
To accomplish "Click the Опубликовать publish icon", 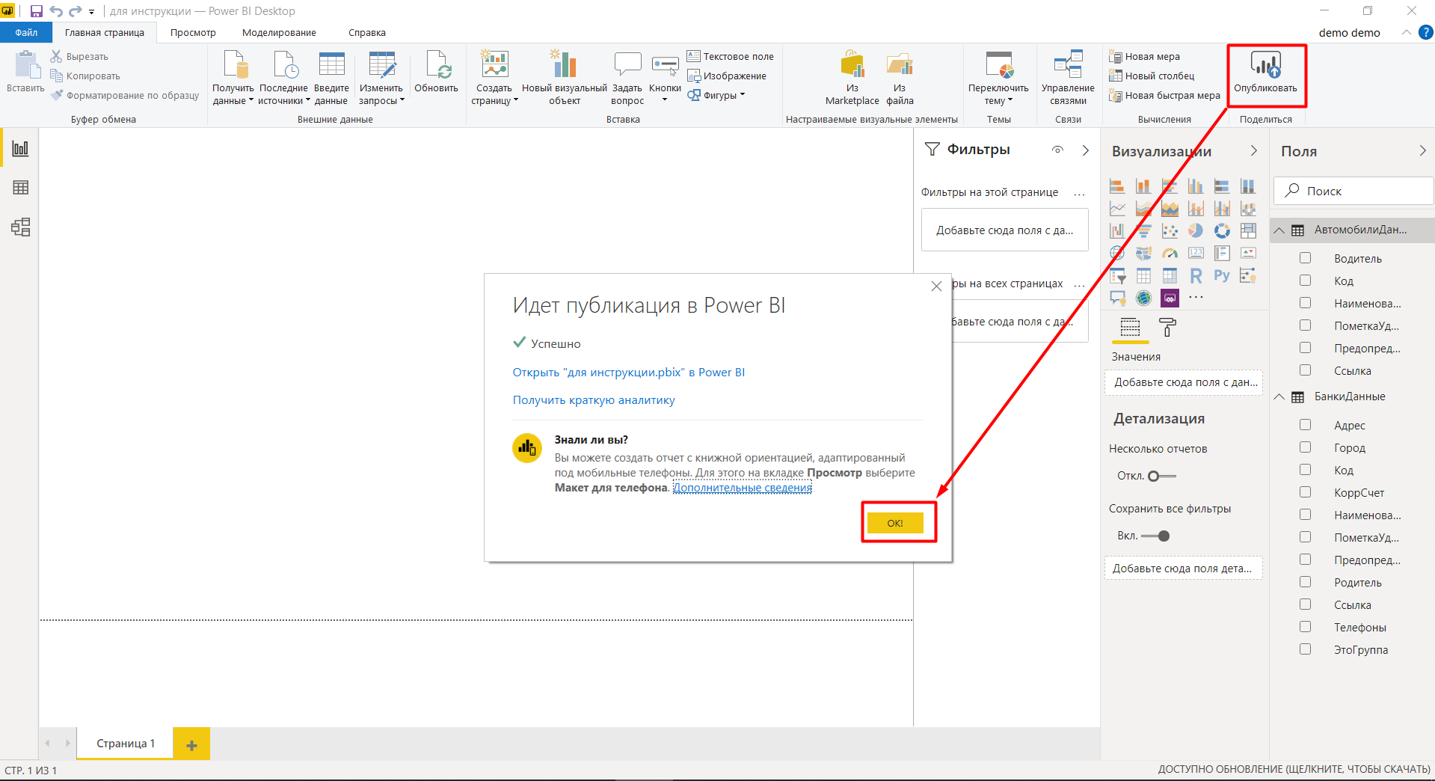I will click(1265, 64).
